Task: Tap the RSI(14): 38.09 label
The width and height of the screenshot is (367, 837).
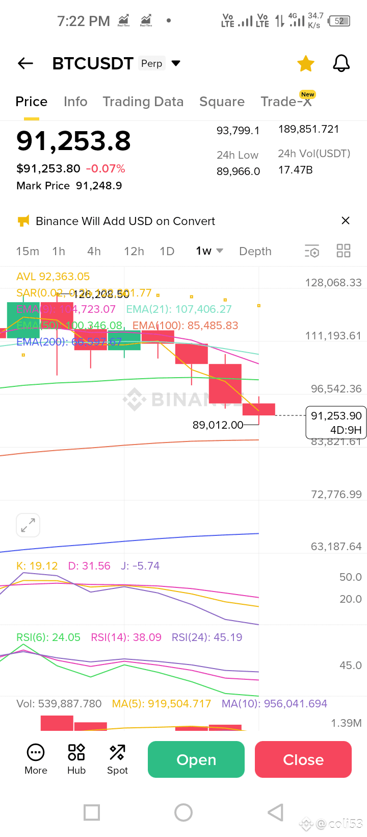Action: coord(126,637)
